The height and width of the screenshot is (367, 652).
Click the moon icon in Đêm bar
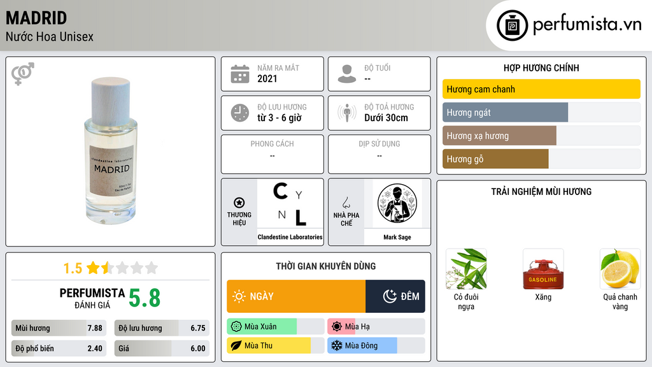[390, 296]
